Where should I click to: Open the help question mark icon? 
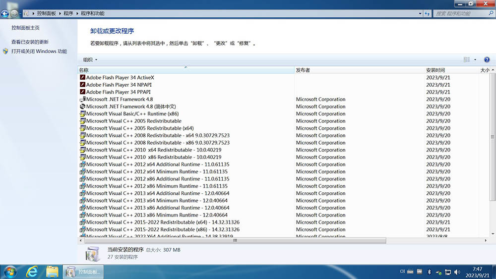pyautogui.click(x=487, y=59)
